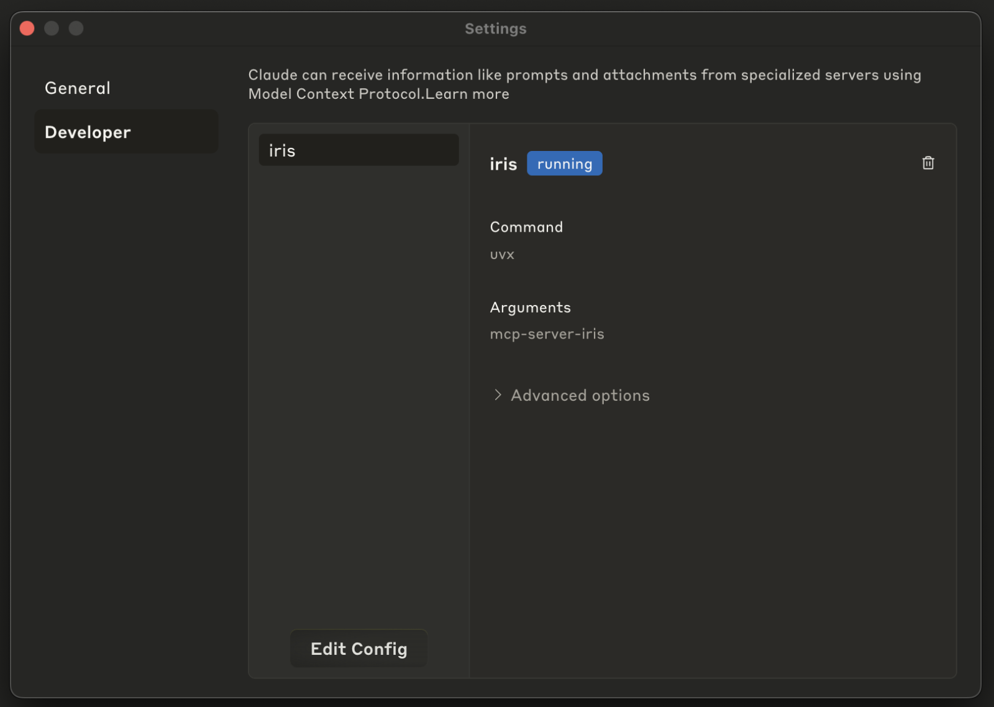Click the Advanced options label text
994x707 pixels.
tap(580, 396)
